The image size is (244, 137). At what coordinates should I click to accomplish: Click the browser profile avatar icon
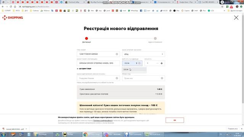point(237,7)
